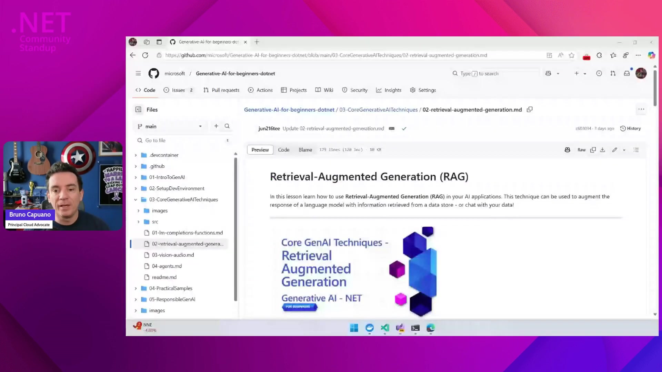Viewport: 662px width, 372px height.
Task: Open 04-agents.md in file tree
Action: pos(167,266)
